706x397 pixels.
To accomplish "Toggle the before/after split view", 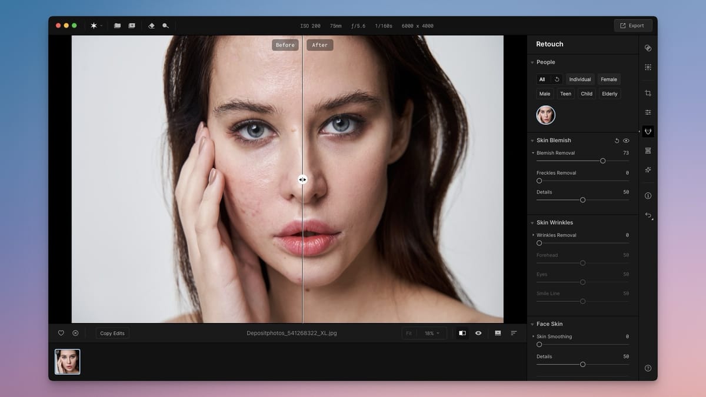I will tap(462, 333).
